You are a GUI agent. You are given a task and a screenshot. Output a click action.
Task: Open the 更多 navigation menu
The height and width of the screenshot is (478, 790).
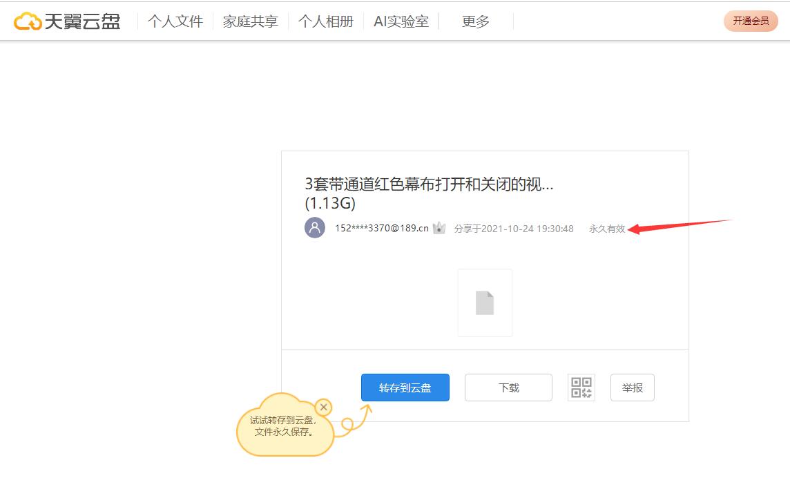tap(474, 21)
